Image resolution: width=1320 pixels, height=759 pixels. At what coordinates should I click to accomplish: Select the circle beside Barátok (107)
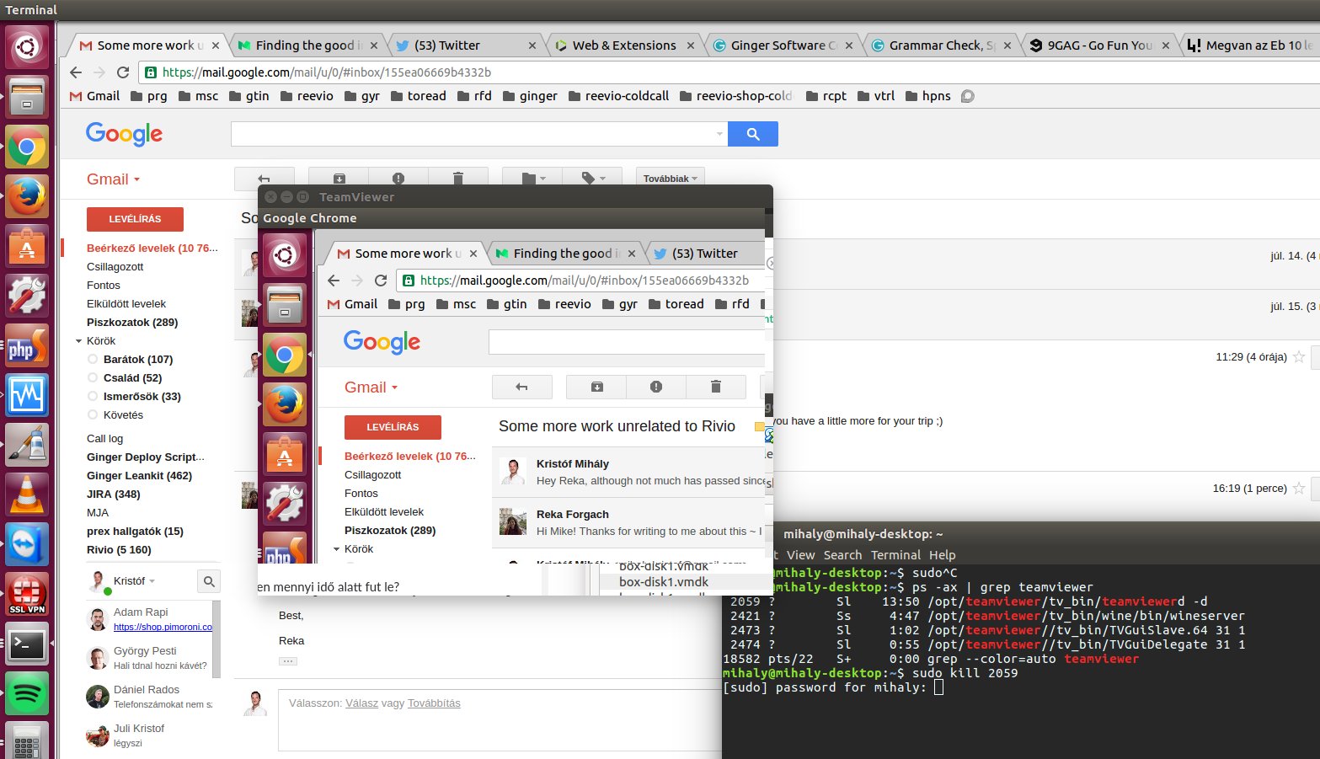93,359
